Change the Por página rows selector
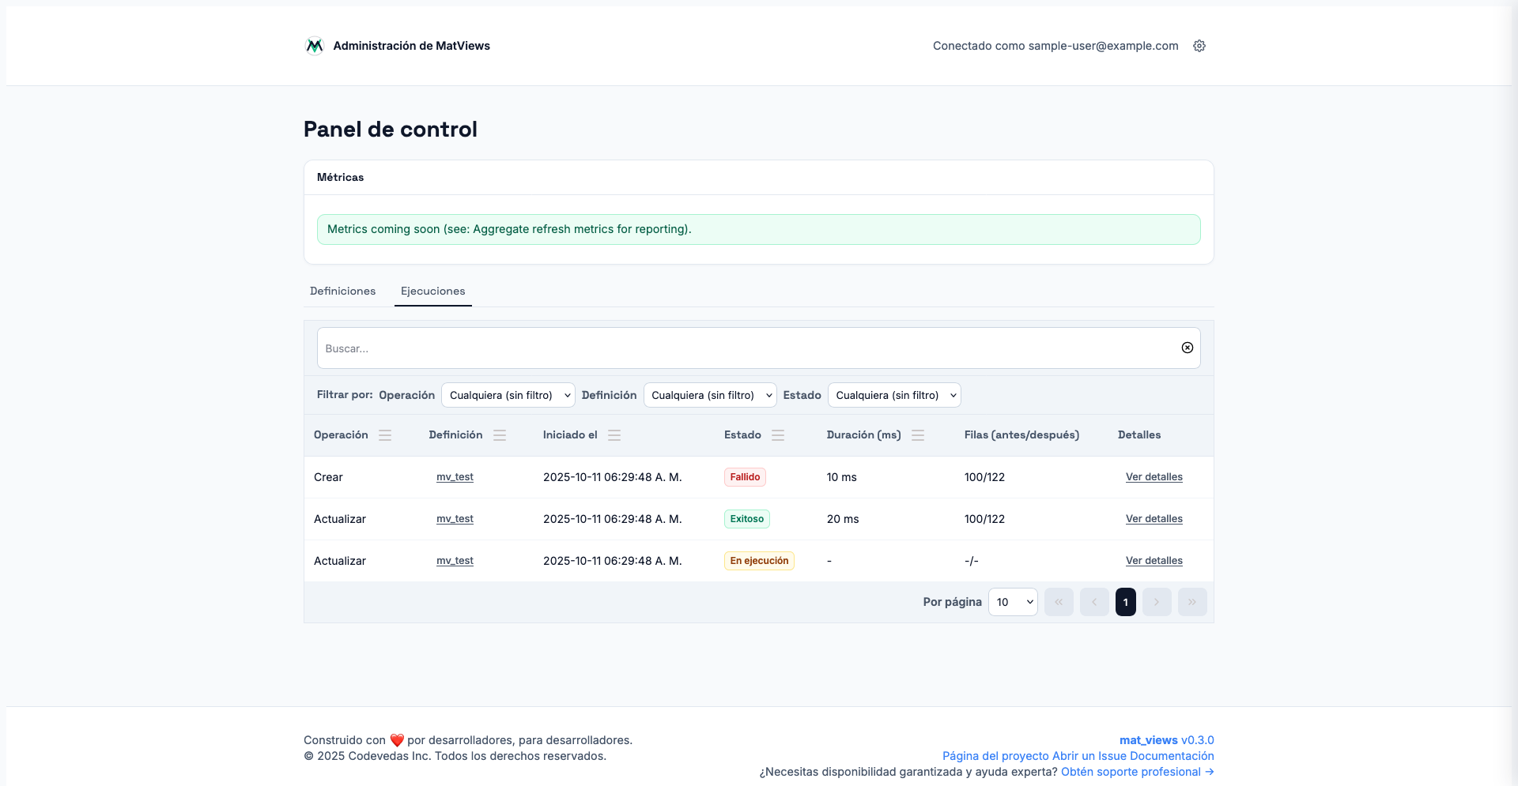This screenshot has height=786, width=1518. pos(1012,602)
